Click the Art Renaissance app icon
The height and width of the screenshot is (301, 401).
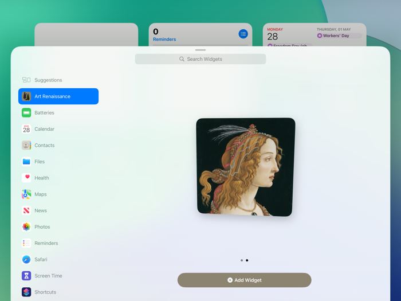pyautogui.click(x=26, y=96)
